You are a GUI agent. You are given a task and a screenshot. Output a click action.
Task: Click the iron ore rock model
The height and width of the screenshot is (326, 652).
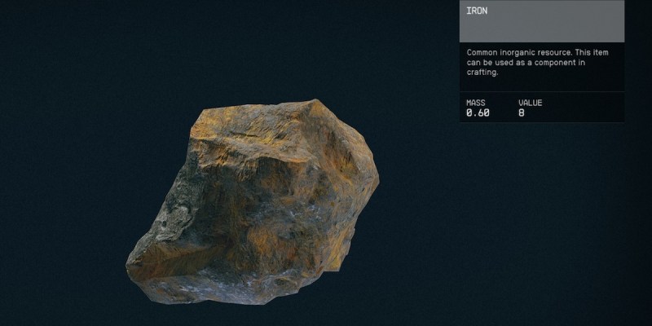[x=253, y=200]
